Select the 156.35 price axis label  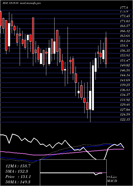pos(125,51)
